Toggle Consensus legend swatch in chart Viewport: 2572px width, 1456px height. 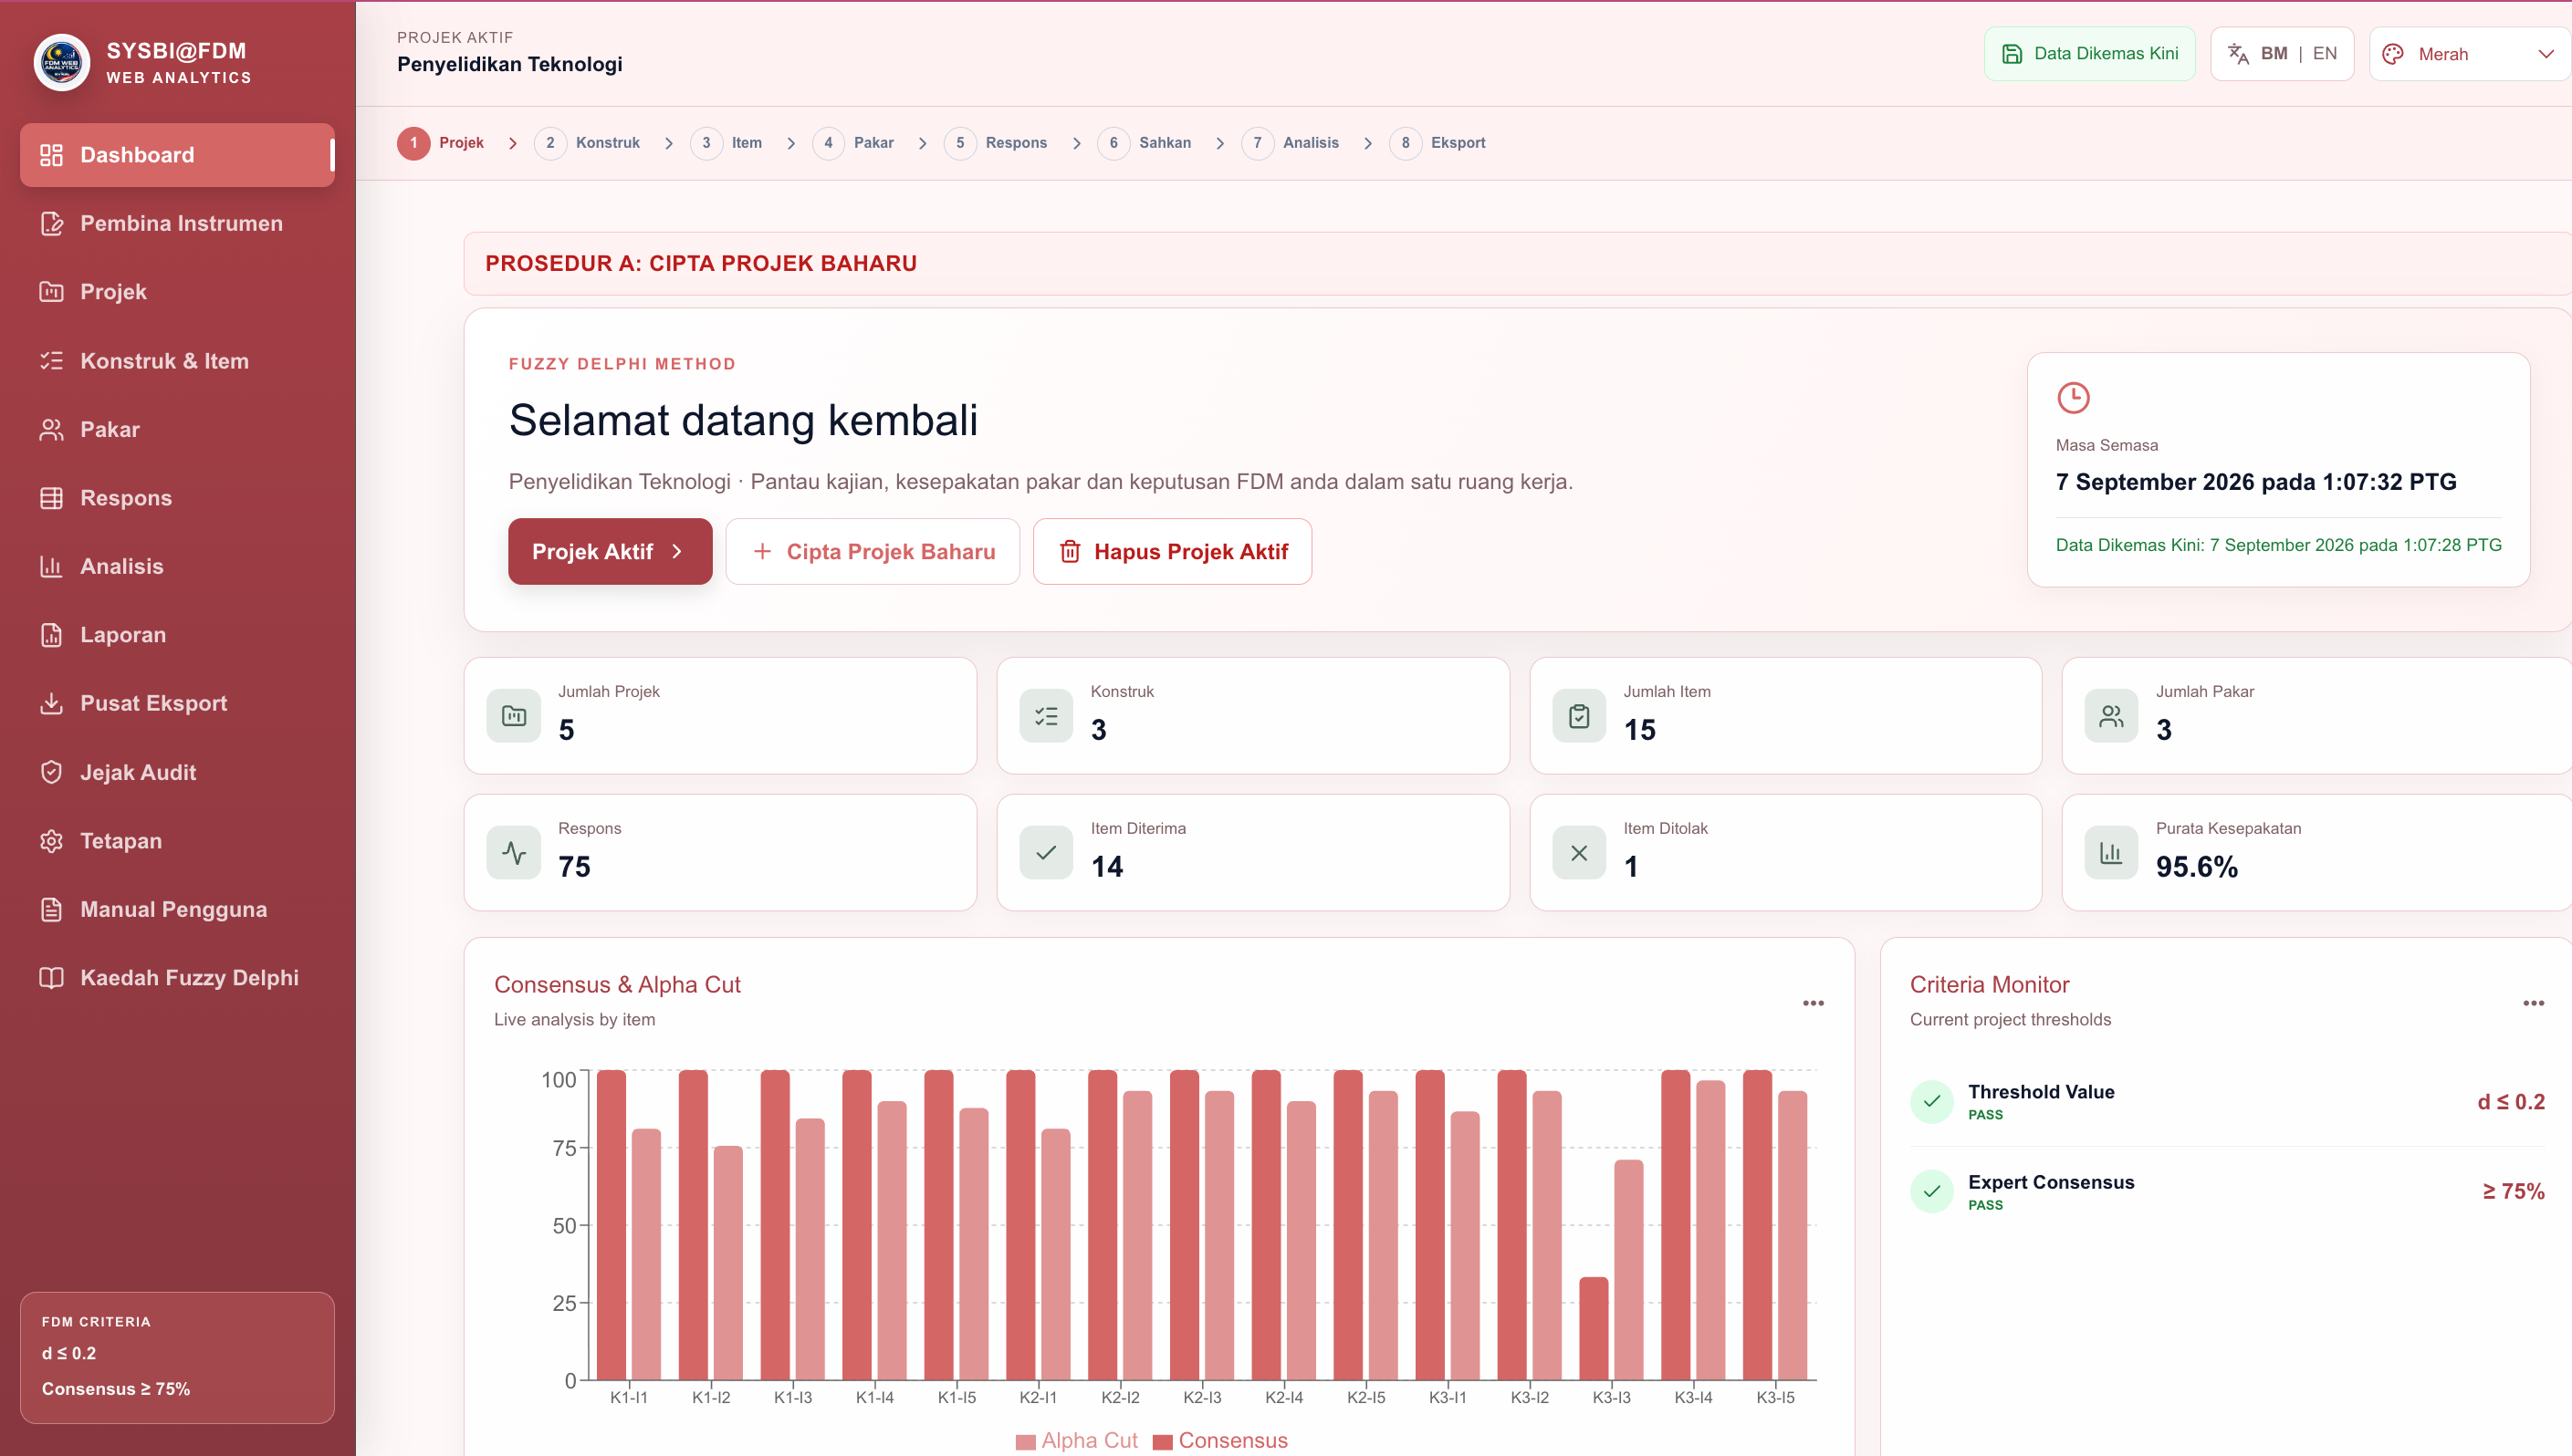click(x=1163, y=1441)
